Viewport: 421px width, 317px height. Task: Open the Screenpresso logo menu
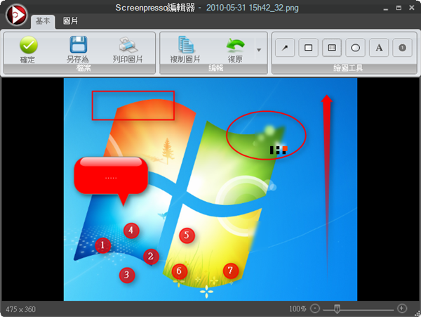click(x=17, y=14)
